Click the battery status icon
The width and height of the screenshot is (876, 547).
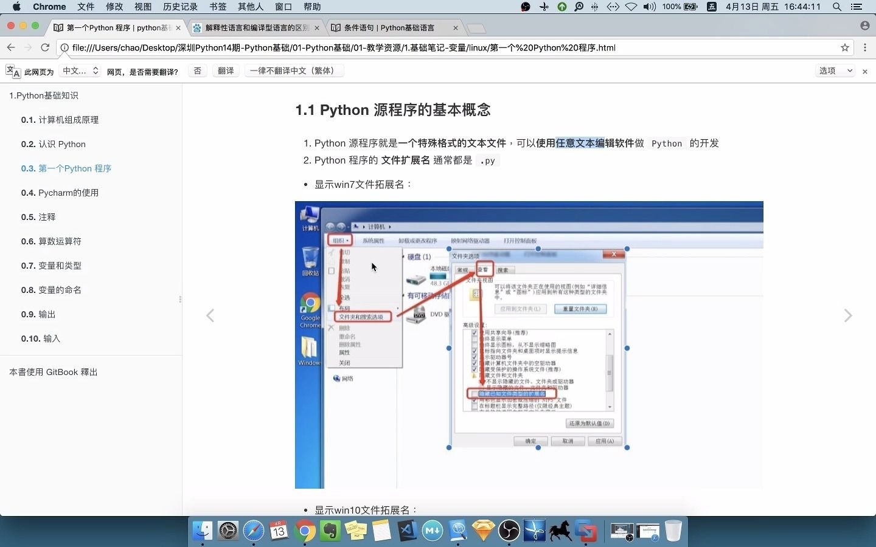pyautogui.click(x=689, y=7)
